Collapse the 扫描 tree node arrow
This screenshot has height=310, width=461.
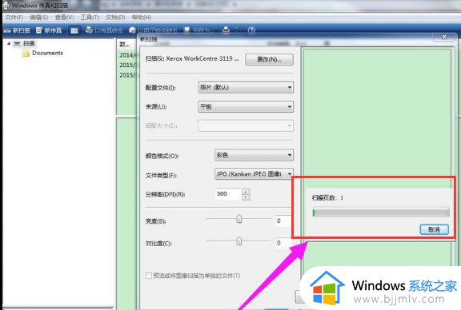tap(9, 43)
